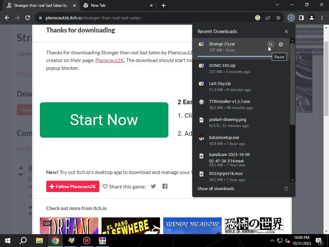Reload the current page
This screenshot has height=247, width=329.
click(x=28, y=18)
